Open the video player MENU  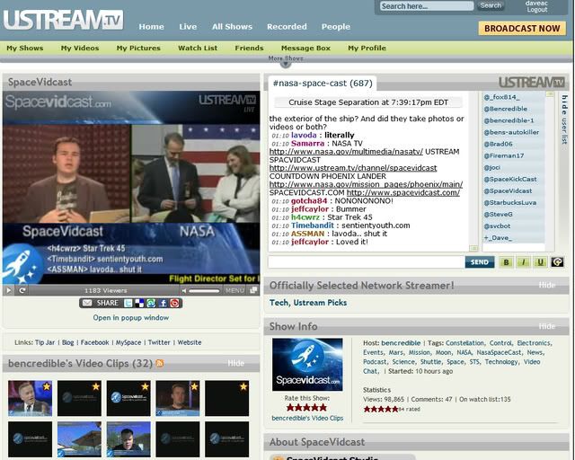pos(234,290)
